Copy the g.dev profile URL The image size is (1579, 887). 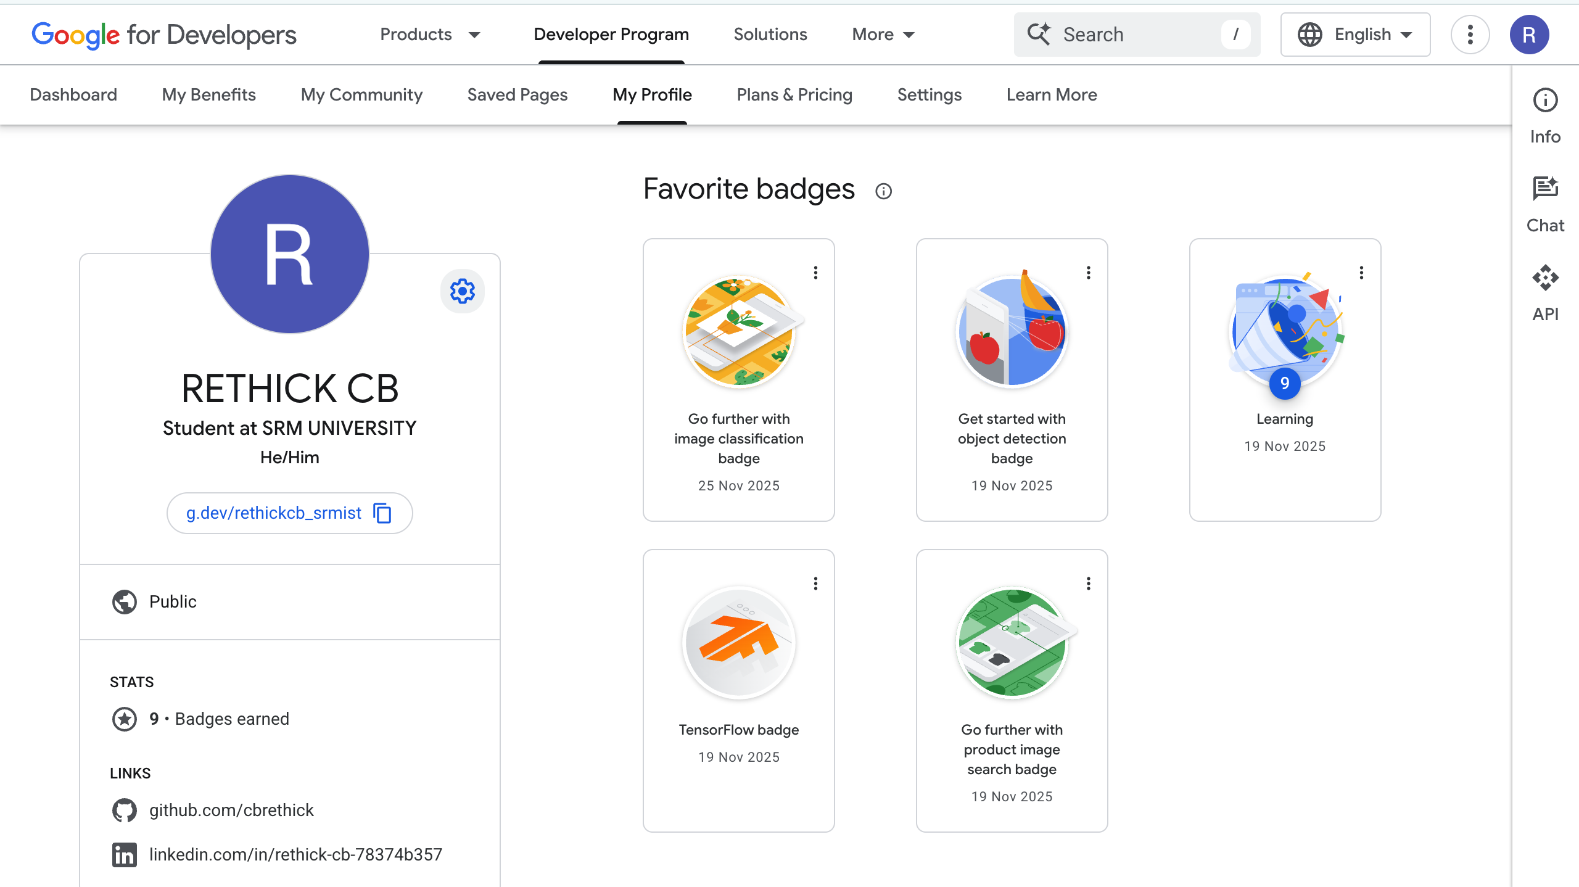(382, 513)
